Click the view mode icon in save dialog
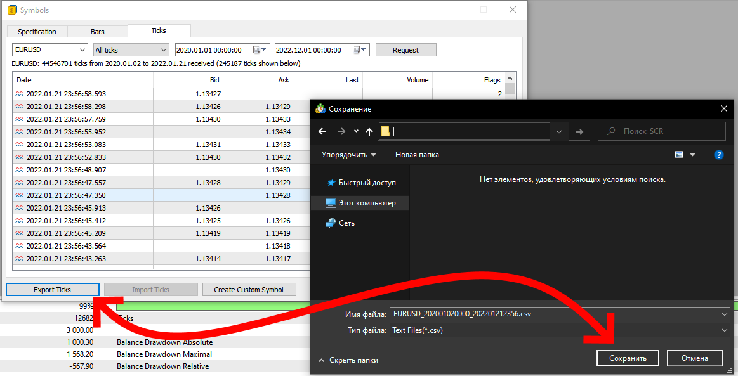 click(x=679, y=155)
